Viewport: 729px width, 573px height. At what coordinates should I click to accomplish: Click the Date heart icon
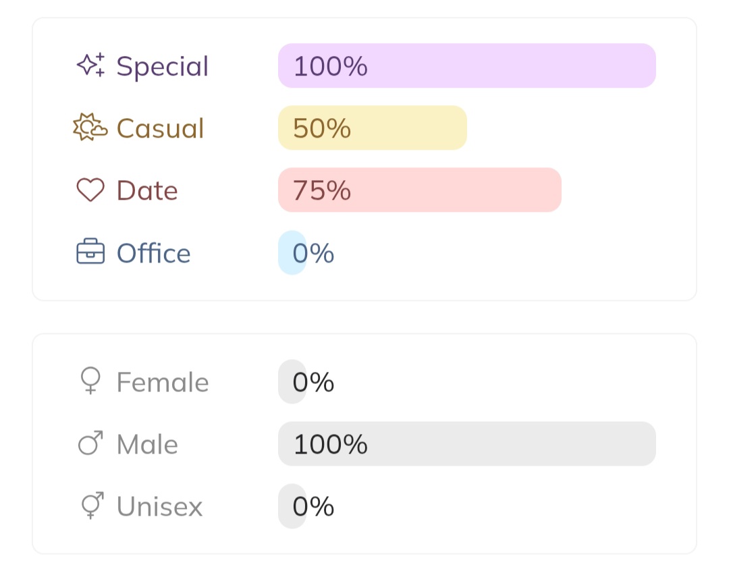point(90,190)
